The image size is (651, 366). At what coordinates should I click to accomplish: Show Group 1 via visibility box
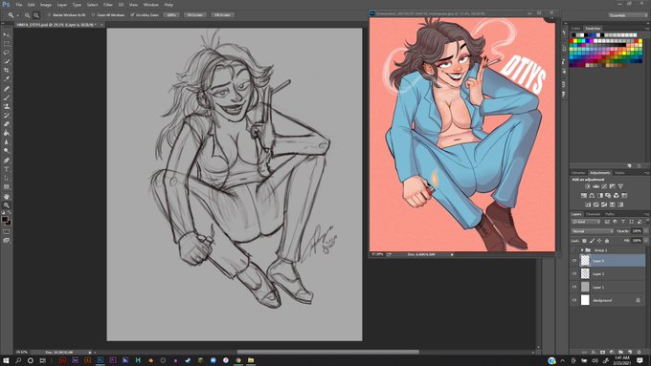574,250
